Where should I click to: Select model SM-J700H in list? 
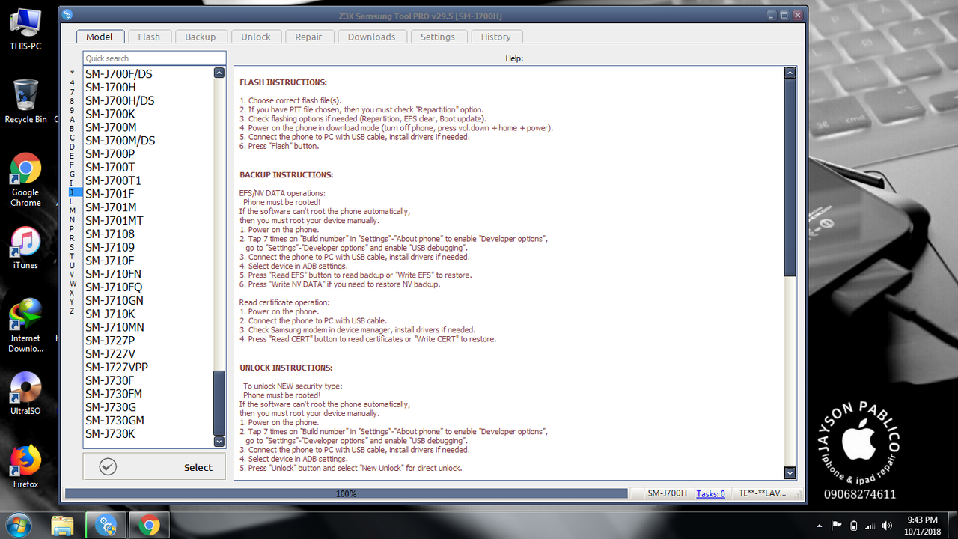(x=111, y=88)
